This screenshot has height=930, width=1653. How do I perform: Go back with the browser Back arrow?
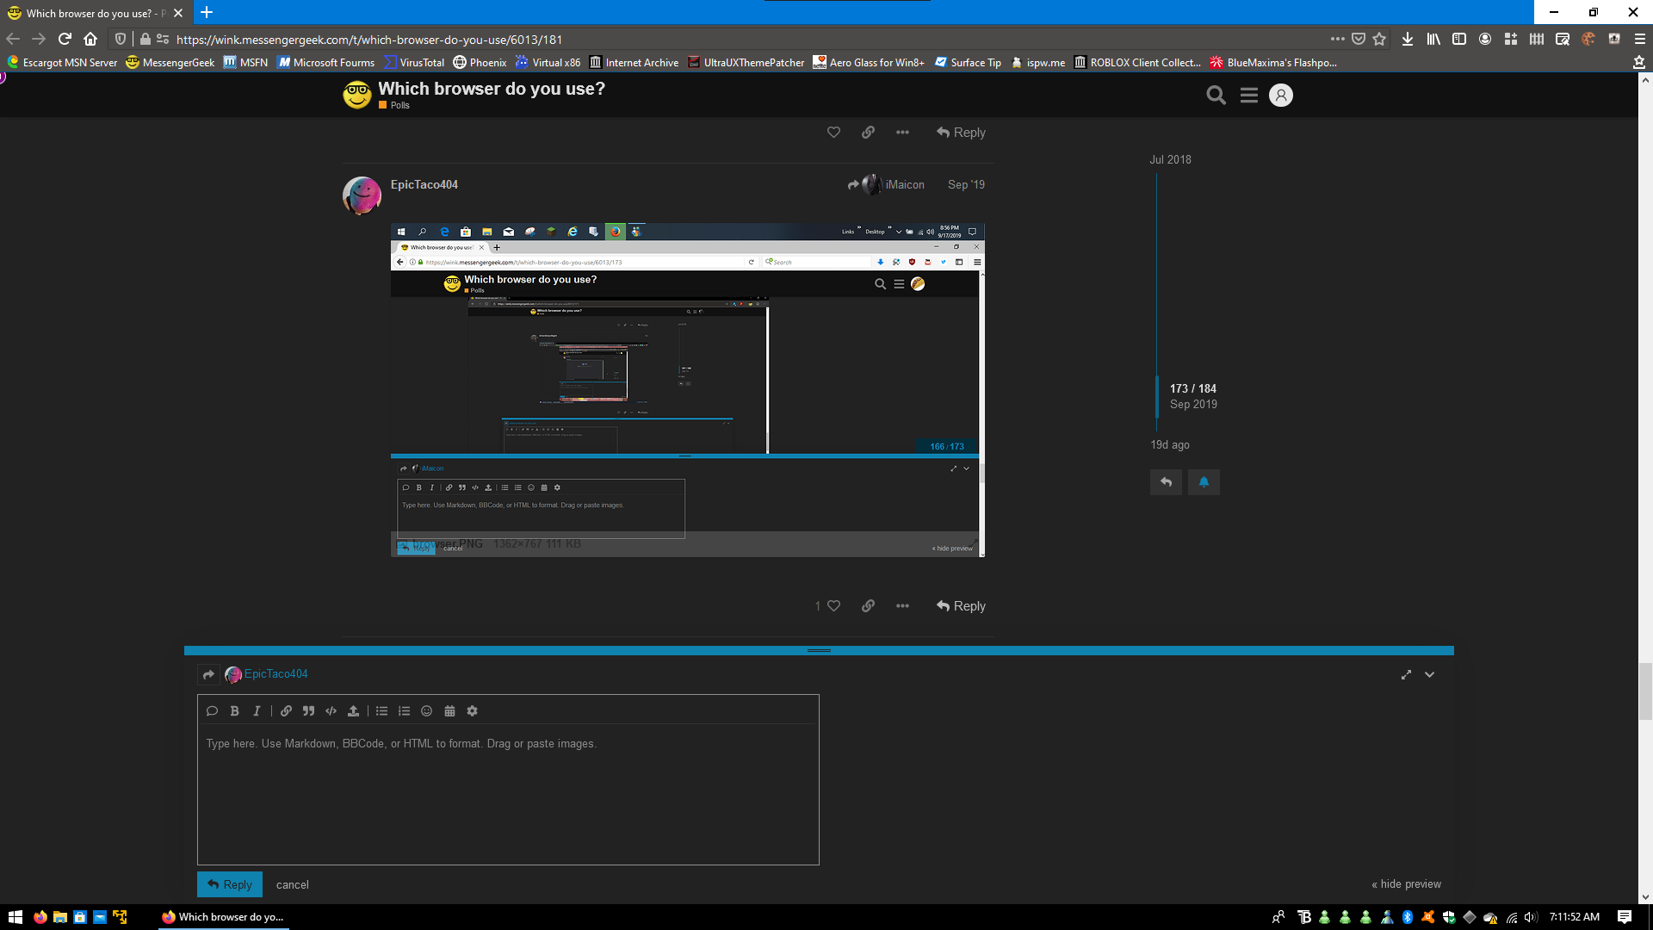13,39
